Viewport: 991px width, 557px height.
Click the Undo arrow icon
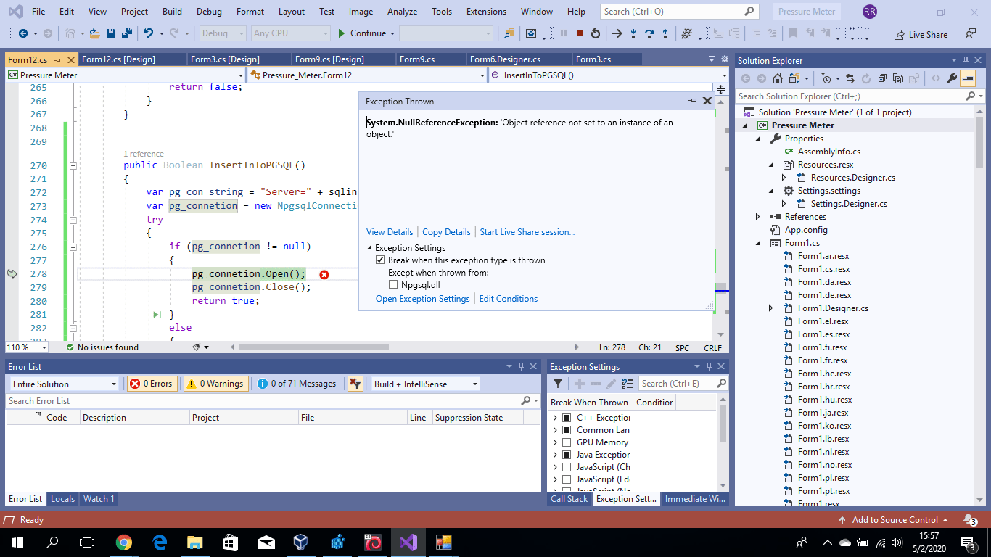(149, 33)
